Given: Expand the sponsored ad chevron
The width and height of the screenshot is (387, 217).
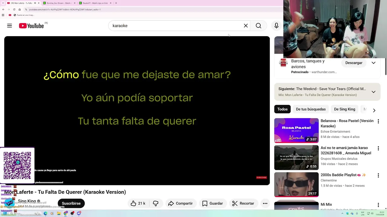Looking at the screenshot, I should pos(374,63).
